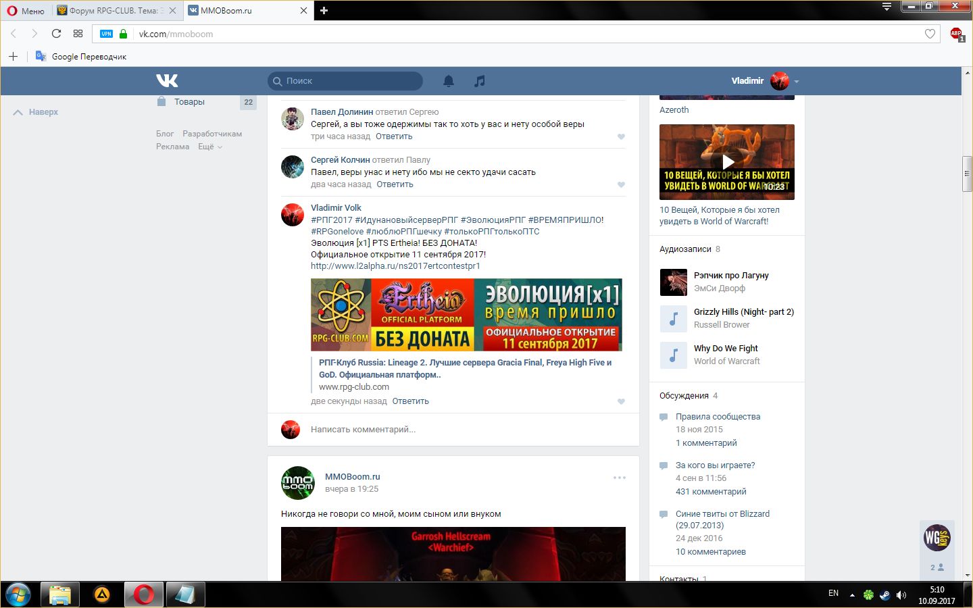
Task: Open Павел Долинин profile name
Action: (x=342, y=112)
